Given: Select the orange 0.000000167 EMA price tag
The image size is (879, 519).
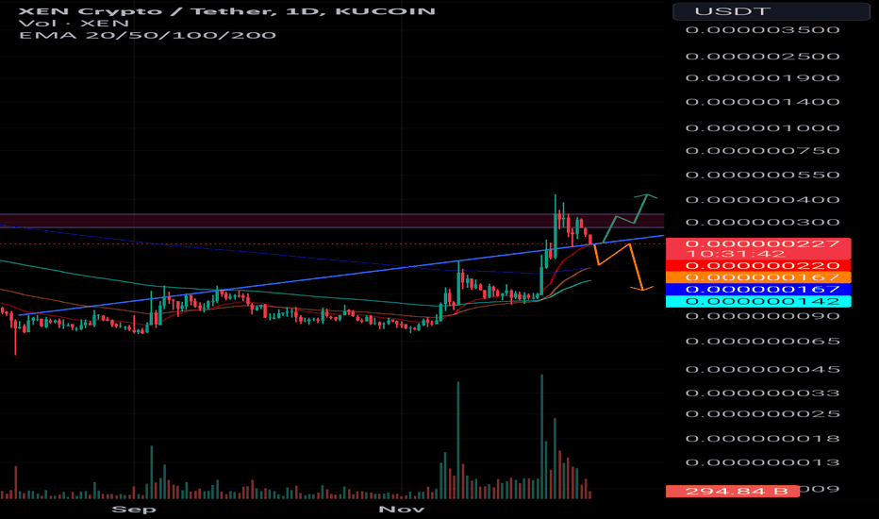Looking at the screenshot, I should 758,277.
